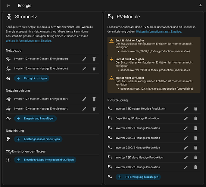Open PV-Module Weitere Informationen zum Einstieg link

(x=159, y=31)
